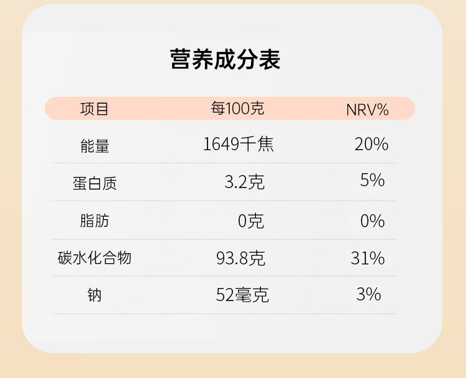This screenshot has width=466, height=378.
Task: Click the 脂肪 row label
Action: pyautogui.click(x=94, y=220)
